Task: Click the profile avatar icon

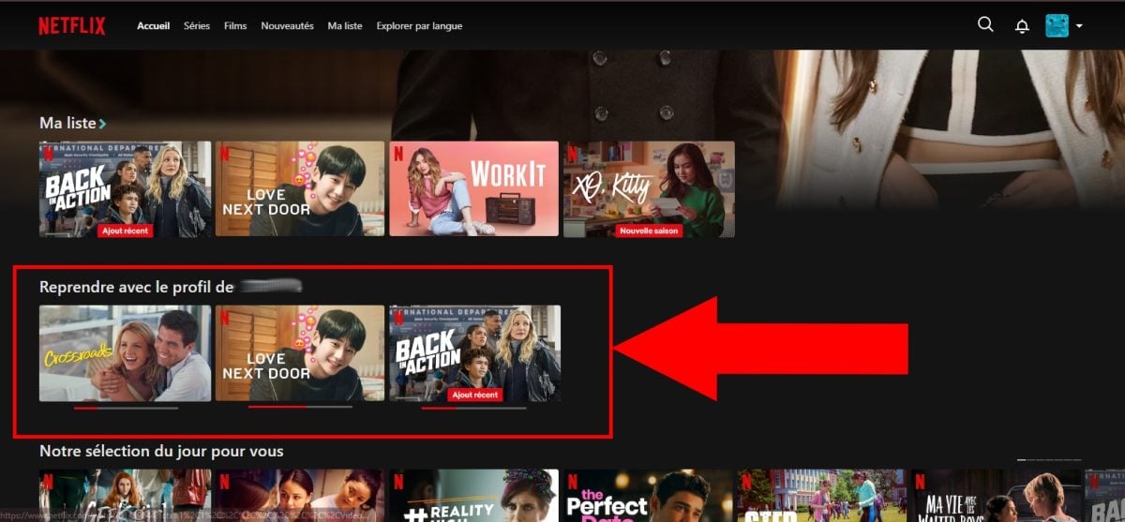Action: 1057,26
